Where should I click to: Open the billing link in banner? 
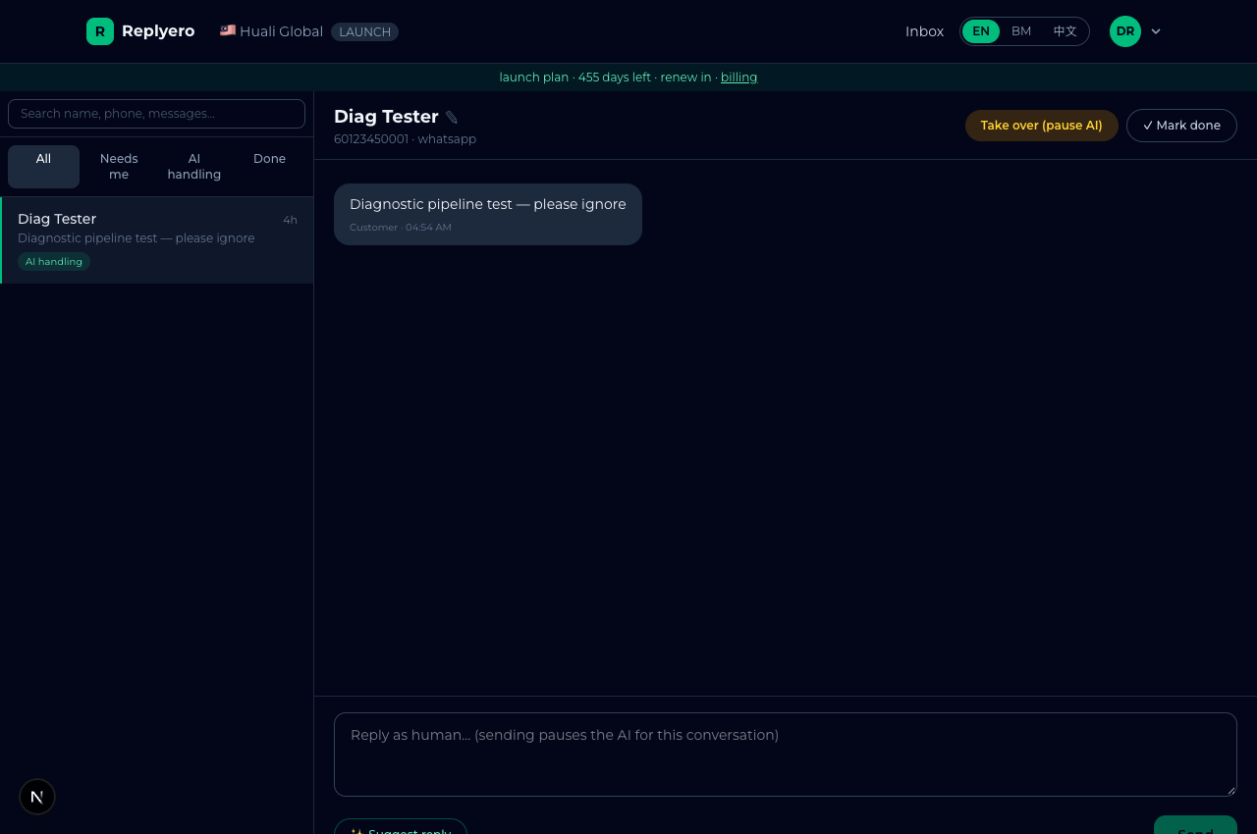739,78
